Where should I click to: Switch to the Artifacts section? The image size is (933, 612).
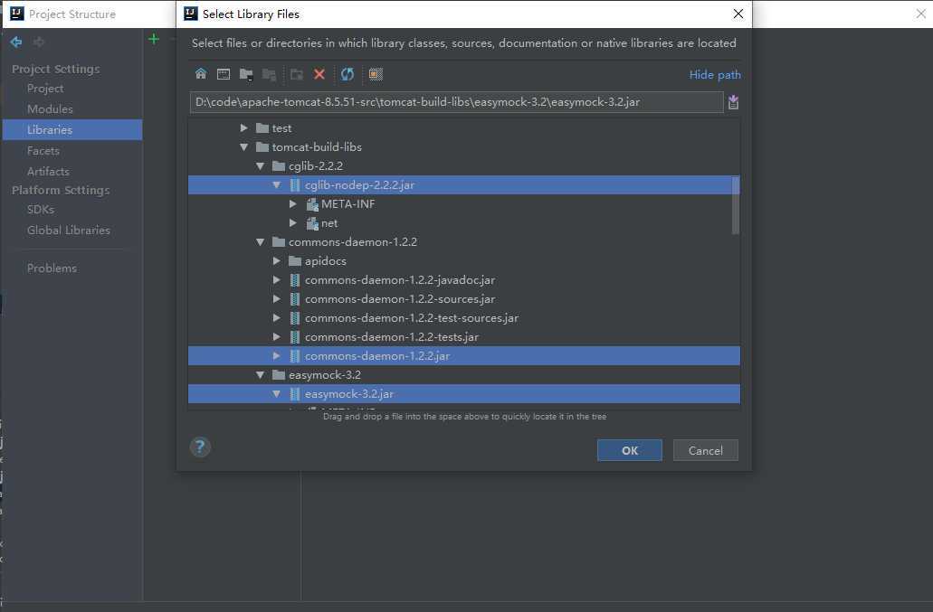click(48, 171)
